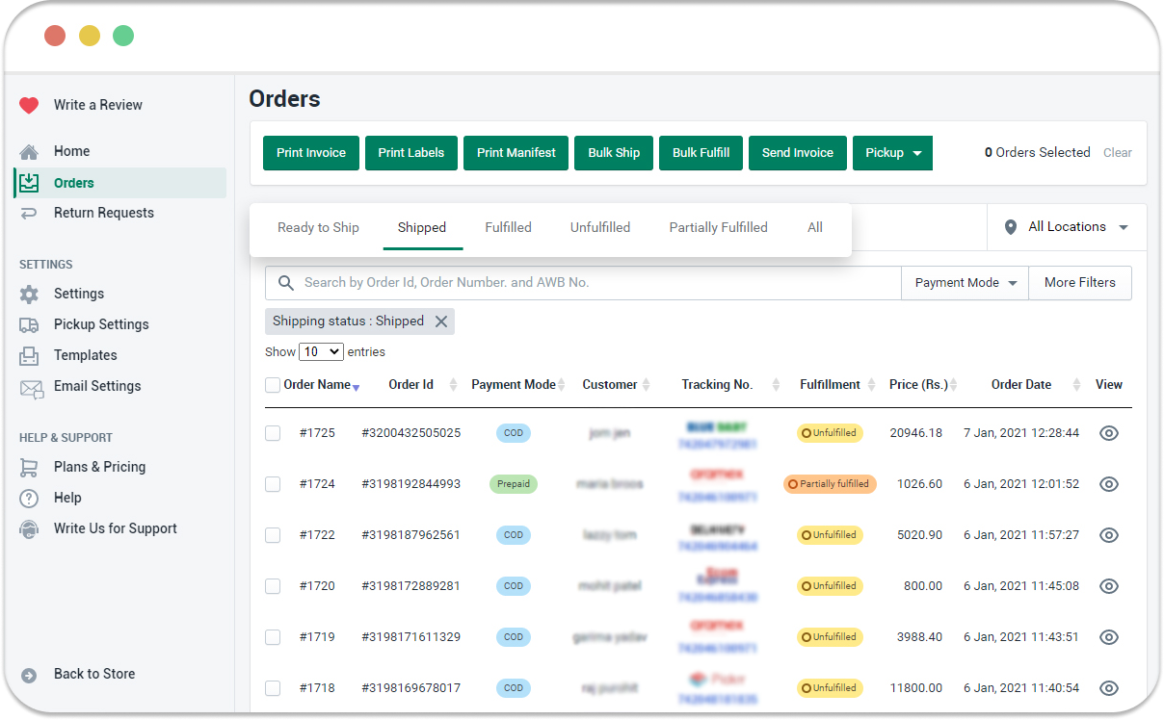Check the select-all orders checkbox in table header

click(x=273, y=384)
